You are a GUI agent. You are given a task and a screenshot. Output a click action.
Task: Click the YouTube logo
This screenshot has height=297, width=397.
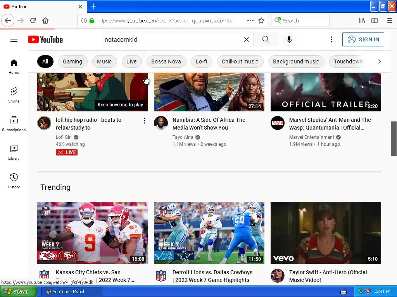point(45,40)
